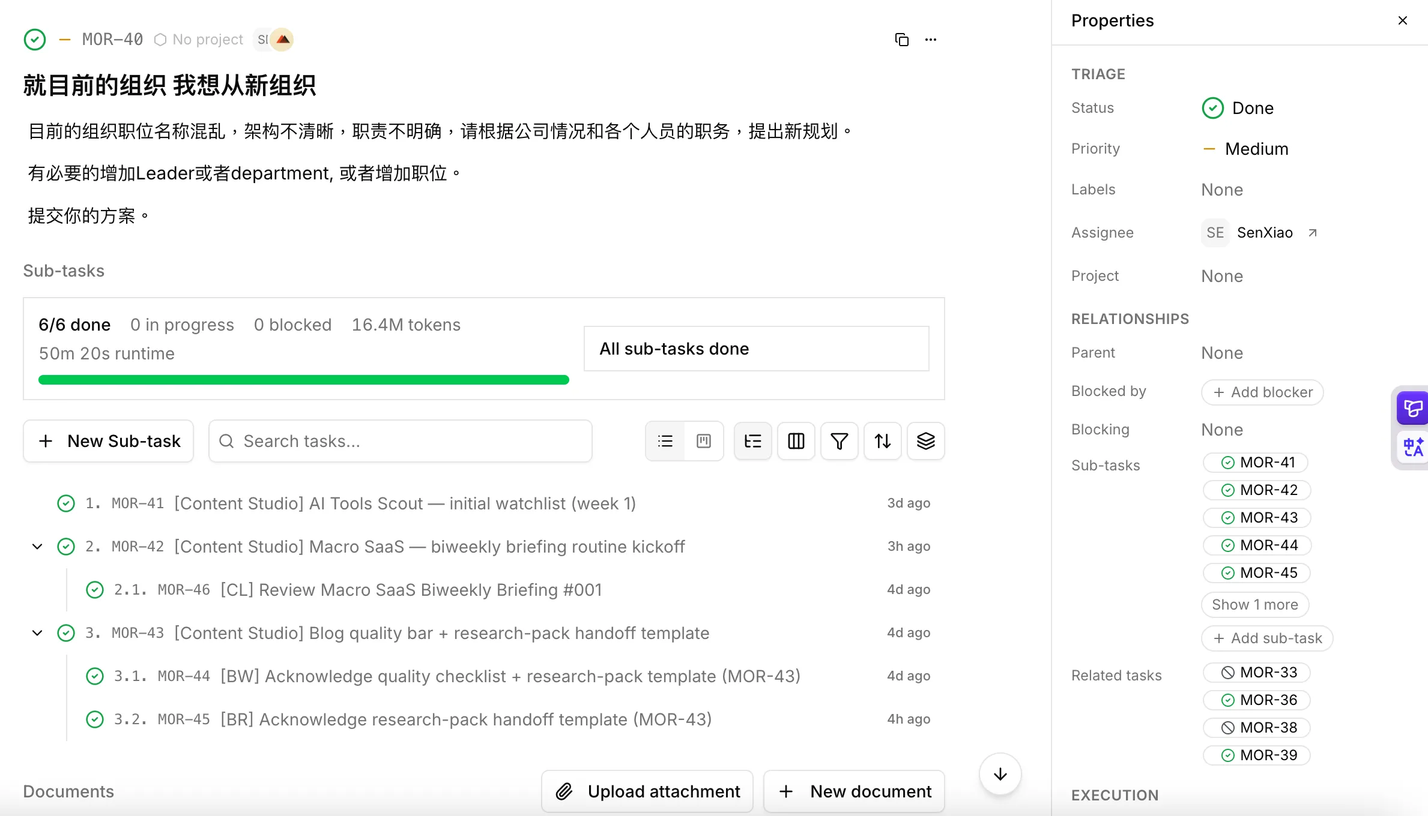Open the MOR-42 sub-task chip

click(1257, 490)
